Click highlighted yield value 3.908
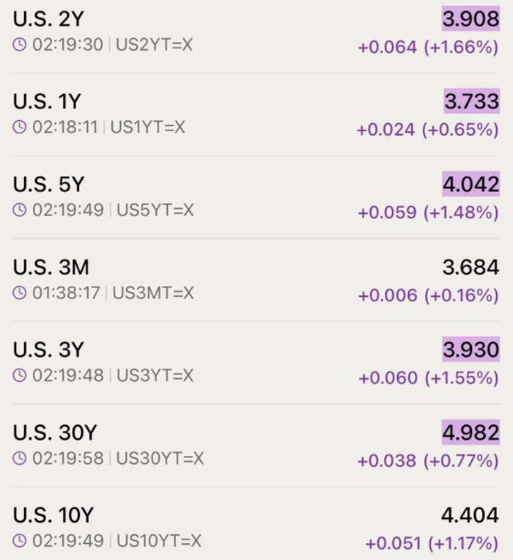The height and width of the screenshot is (560, 513). click(471, 18)
